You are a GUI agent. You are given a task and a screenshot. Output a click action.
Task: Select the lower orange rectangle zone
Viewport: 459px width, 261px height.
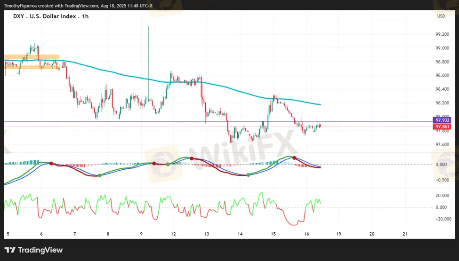(32, 67)
